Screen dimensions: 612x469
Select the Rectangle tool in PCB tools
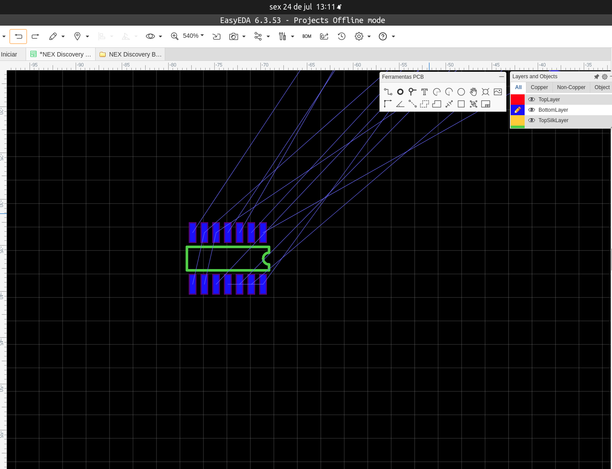point(461,104)
